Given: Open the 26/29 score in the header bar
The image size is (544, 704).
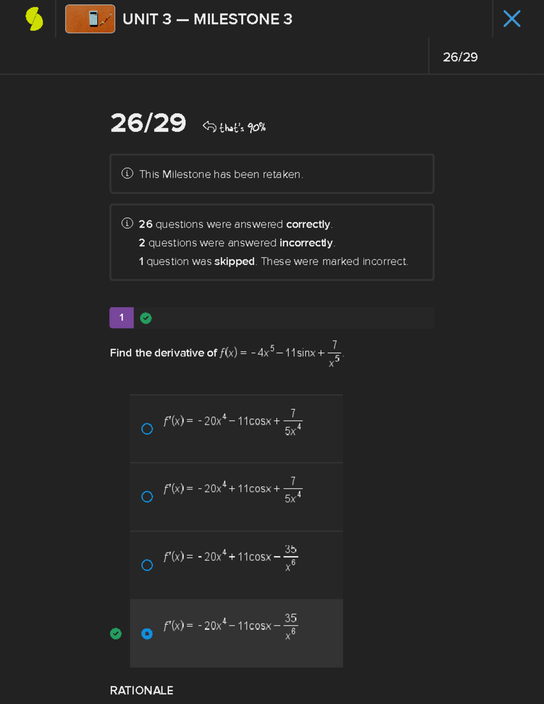Looking at the screenshot, I should tap(461, 57).
